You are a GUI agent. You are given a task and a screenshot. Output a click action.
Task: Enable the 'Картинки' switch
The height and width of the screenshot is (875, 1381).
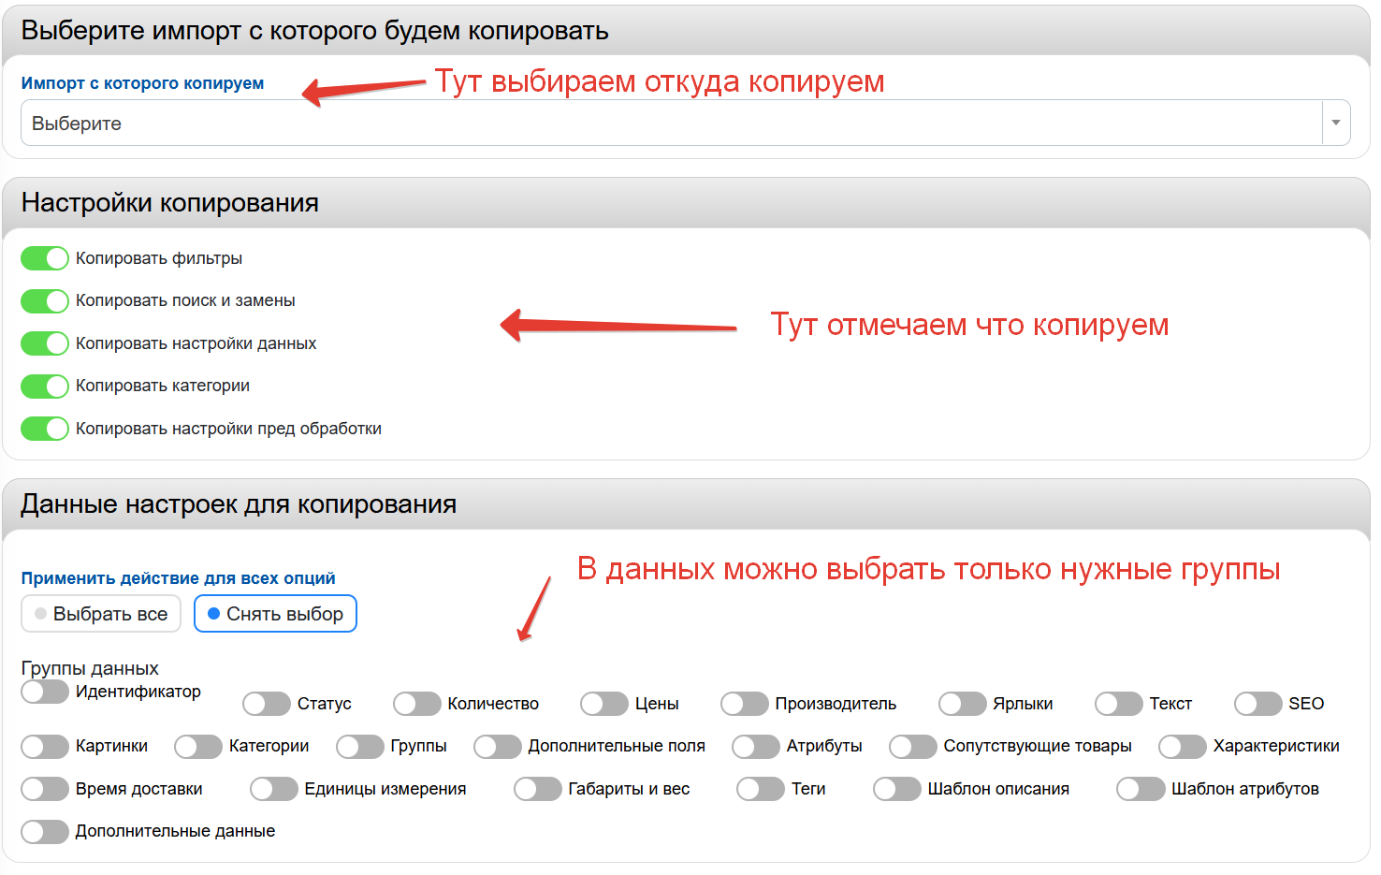pos(45,747)
